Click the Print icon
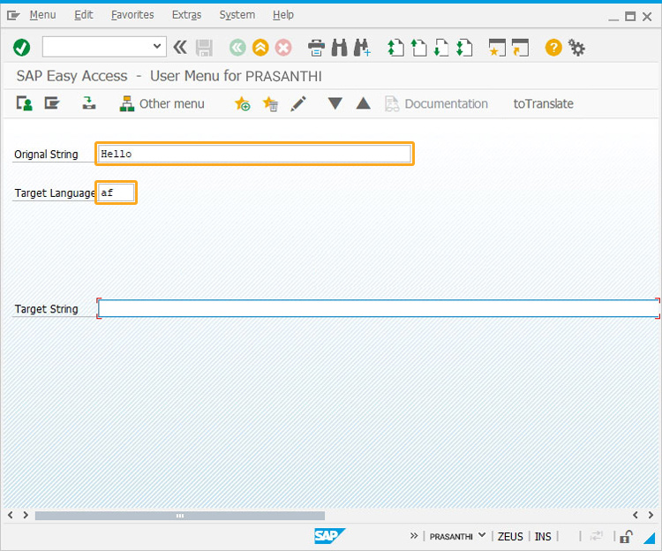 316,48
